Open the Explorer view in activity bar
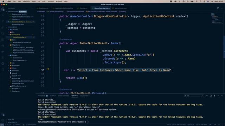This screenshot has width=225, height=126. pos(3,9)
